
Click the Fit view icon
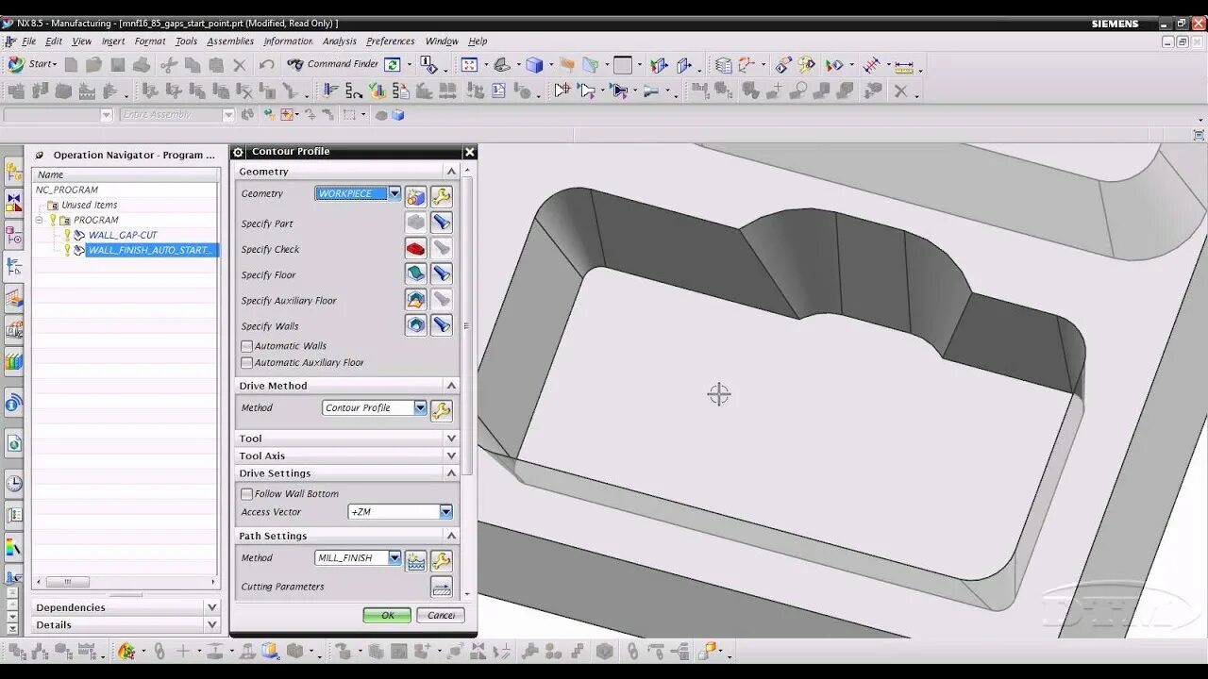[x=469, y=65]
